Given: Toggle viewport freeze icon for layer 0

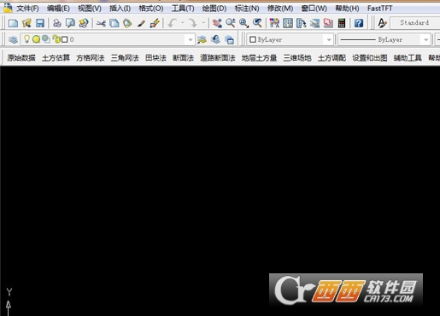Looking at the screenshot, I should [x=46, y=39].
